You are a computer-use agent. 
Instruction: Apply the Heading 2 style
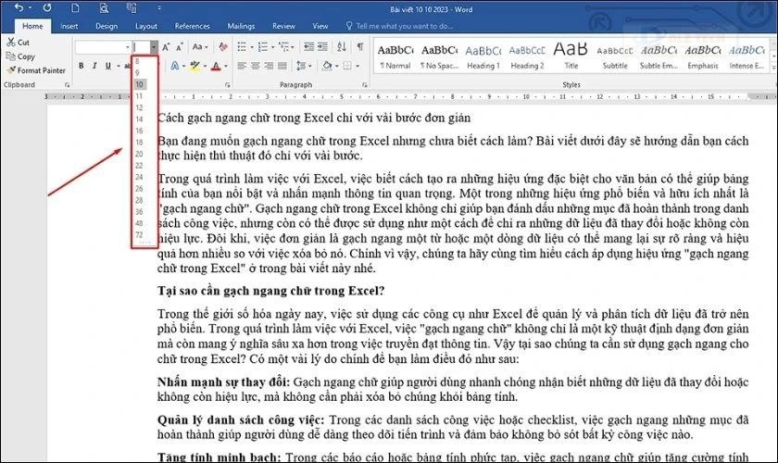(x=527, y=56)
